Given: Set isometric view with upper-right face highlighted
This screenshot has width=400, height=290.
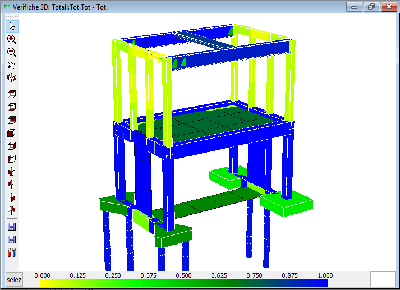Looking at the screenshot, I should pos(12,211).
